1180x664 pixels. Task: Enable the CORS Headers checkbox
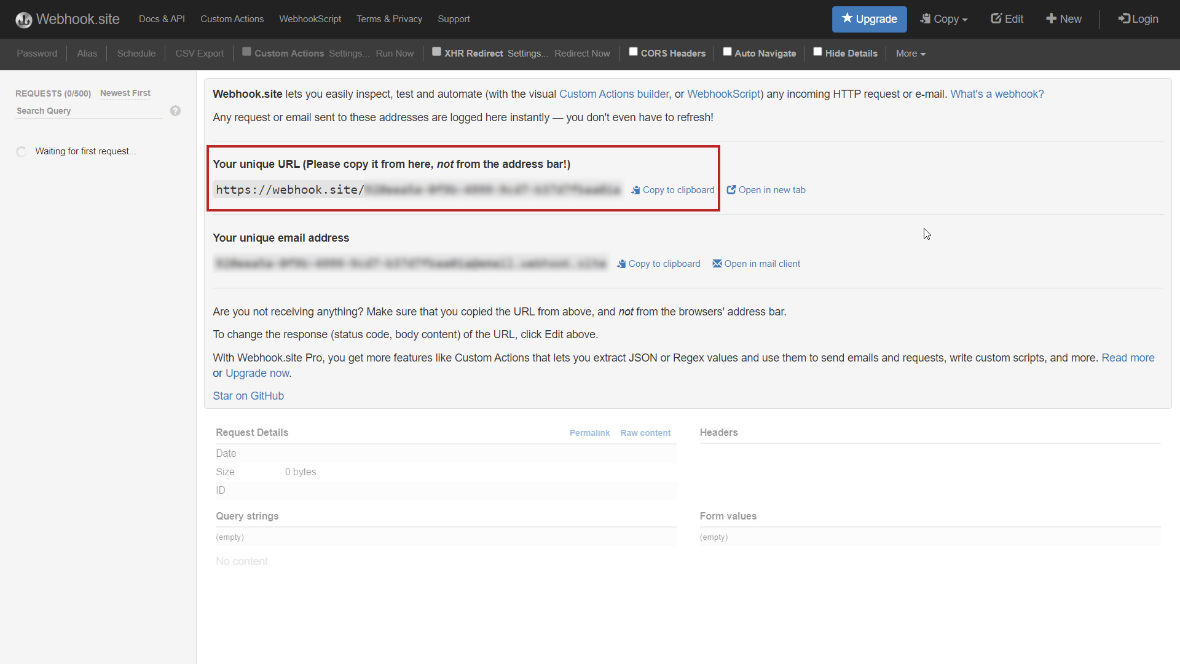coord(633,52)
